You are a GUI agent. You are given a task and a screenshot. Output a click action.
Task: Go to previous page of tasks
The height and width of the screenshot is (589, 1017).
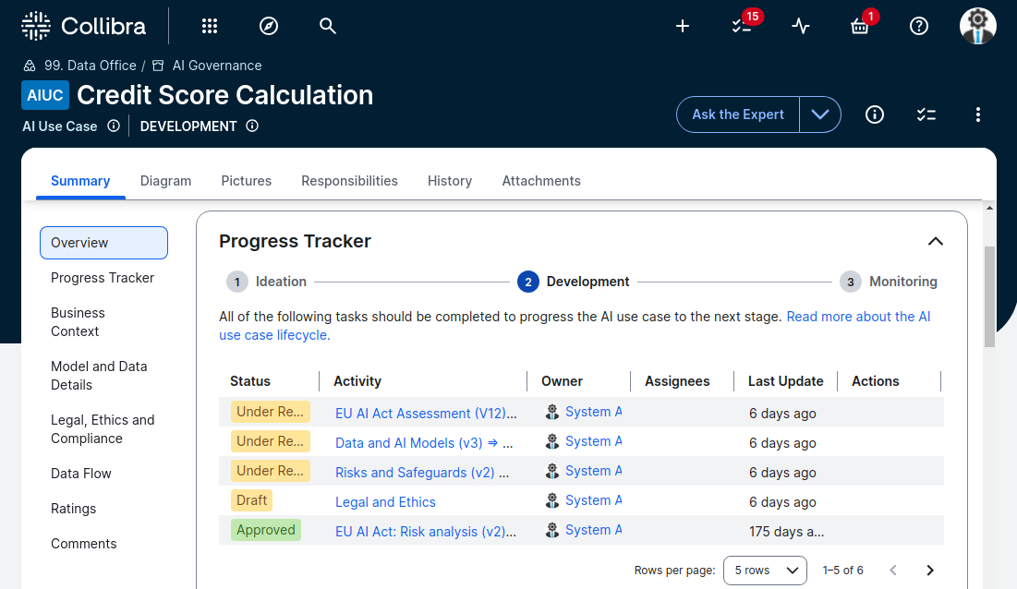coord(893,571)
